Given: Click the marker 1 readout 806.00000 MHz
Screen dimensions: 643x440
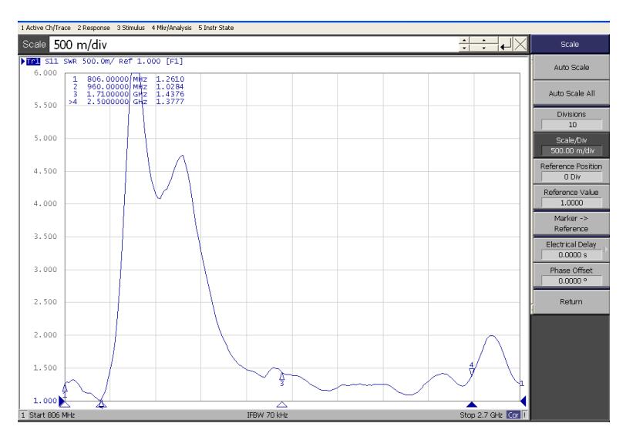Looking at the screenshot, I should tap(117, 79).
